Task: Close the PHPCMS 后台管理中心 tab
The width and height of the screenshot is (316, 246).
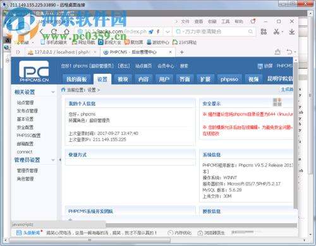Action: click(x=171, y=52)
